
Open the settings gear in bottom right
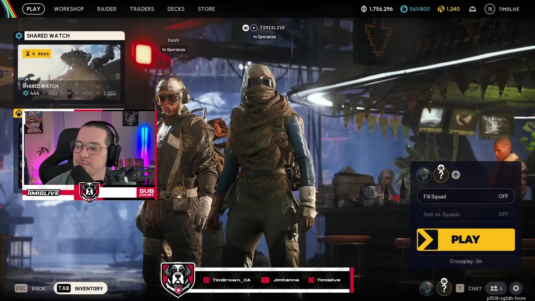[x=516, y=288]
